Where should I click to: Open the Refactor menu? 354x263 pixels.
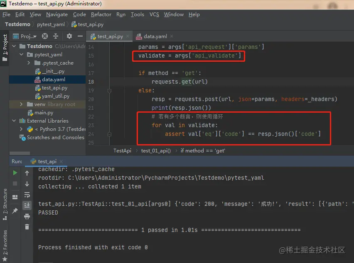click(x=101, y=14)
